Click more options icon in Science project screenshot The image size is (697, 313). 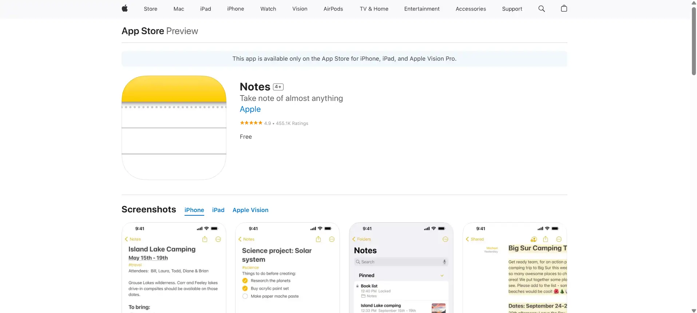click(x=332, y=239)
